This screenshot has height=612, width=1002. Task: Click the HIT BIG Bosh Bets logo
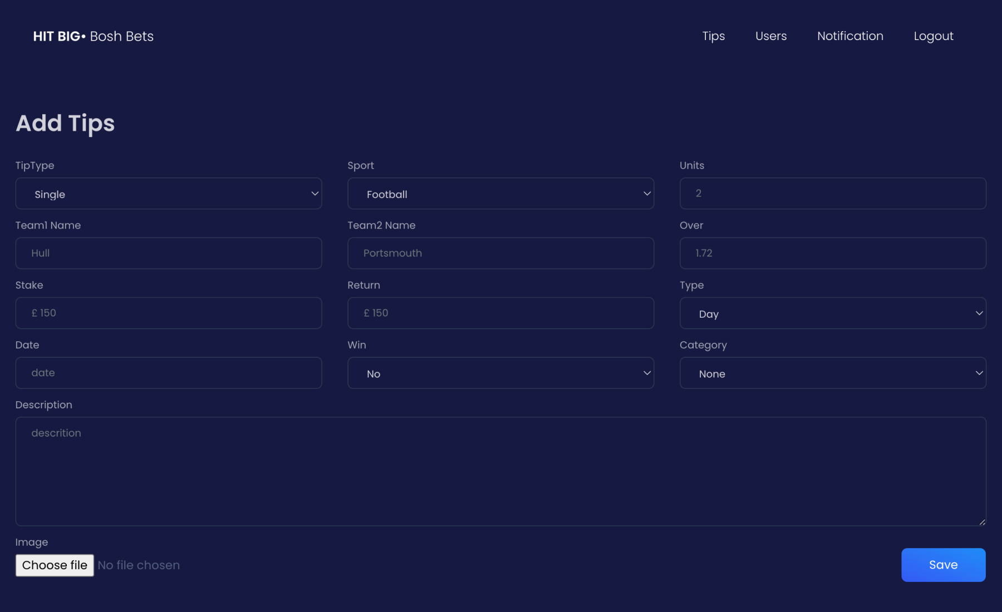93,36
